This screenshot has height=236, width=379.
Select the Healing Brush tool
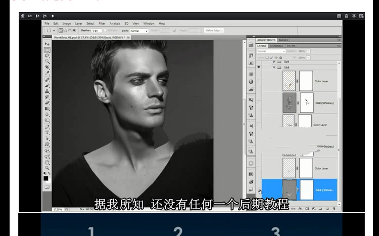click(47, 80)
